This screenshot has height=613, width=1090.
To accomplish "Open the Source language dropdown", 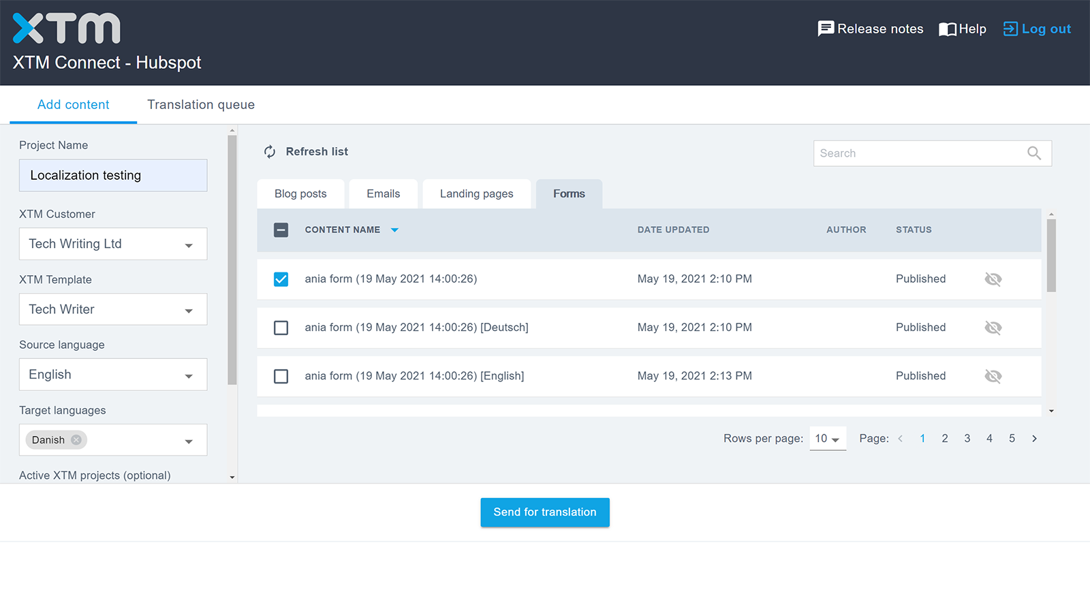I will click(189, 375).
